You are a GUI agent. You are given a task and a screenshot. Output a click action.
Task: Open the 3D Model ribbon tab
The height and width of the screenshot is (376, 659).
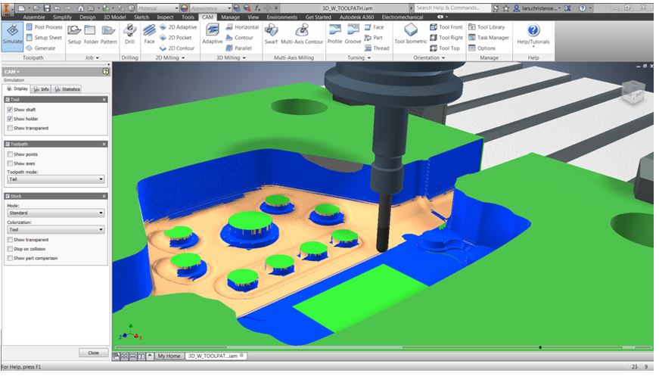coord(115,17)
